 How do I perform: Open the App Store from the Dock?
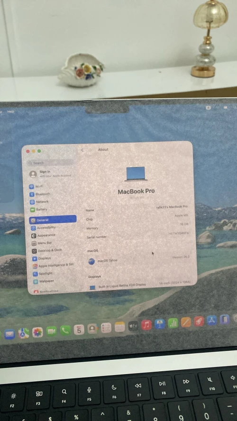[x=212, y=320]
